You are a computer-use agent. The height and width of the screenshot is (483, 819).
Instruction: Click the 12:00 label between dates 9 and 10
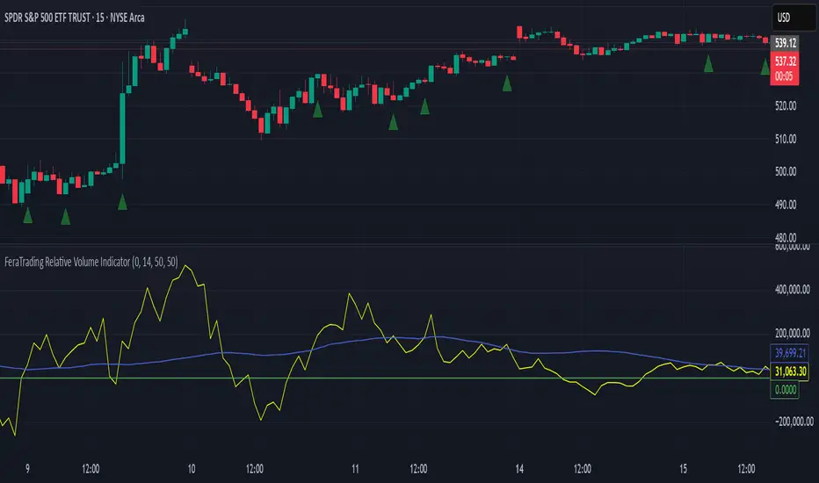(91, 469)
